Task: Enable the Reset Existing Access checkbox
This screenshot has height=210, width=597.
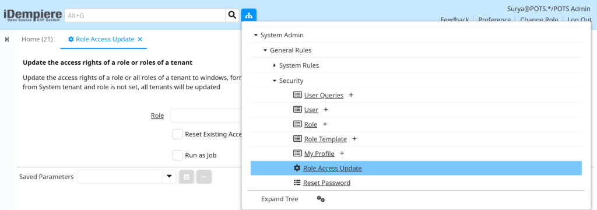Action: pos(177,134)
